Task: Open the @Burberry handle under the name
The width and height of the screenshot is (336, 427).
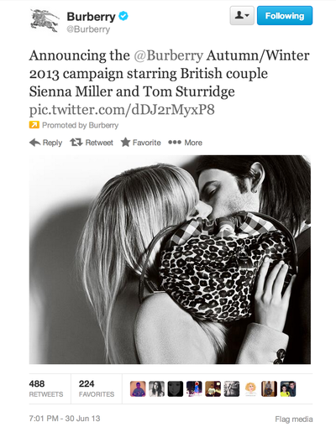Action: pos(88,29)
